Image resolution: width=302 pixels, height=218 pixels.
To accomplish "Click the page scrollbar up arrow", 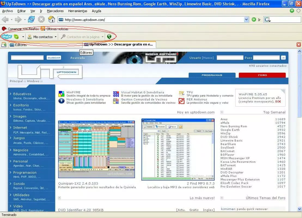I will tap(299, 51).
